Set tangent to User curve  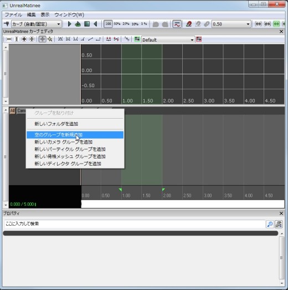(75, 39)
